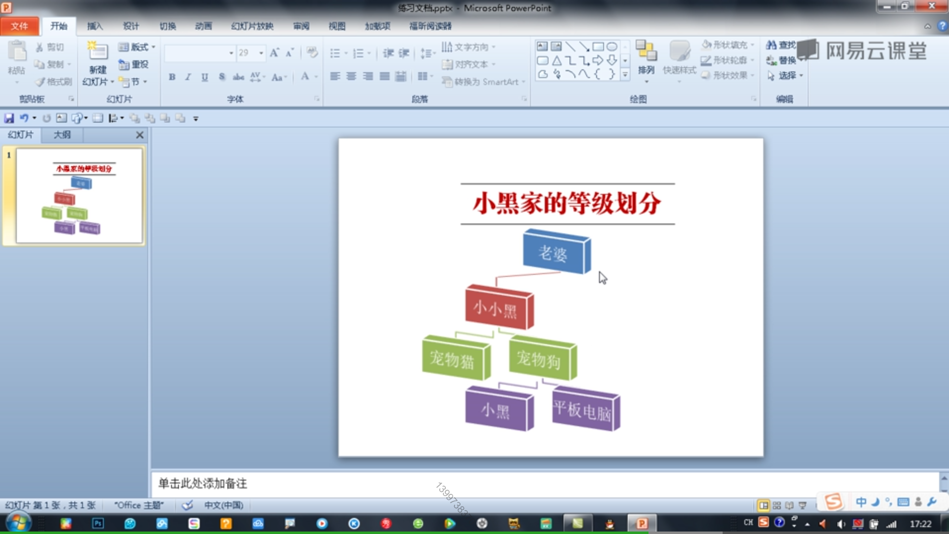Viewport: 949px width, 534px height.
Task: Toggle bold formatting
Action: (172, 77)
